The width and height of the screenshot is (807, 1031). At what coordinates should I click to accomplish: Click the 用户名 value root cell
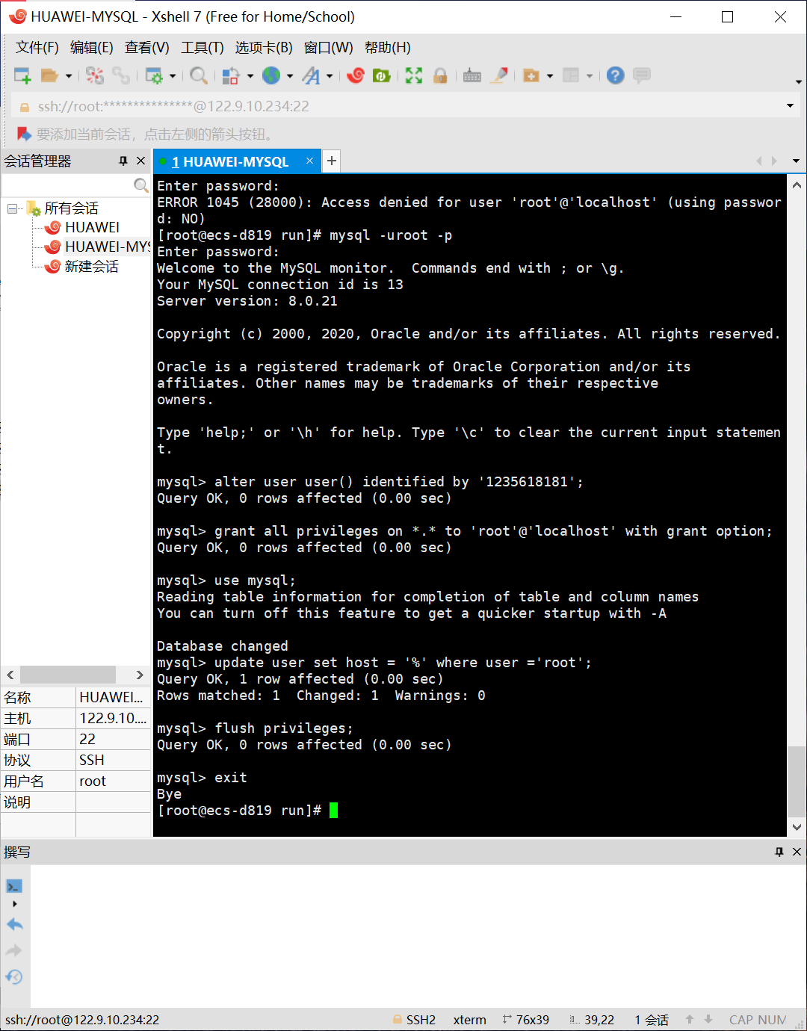[113, 781]
